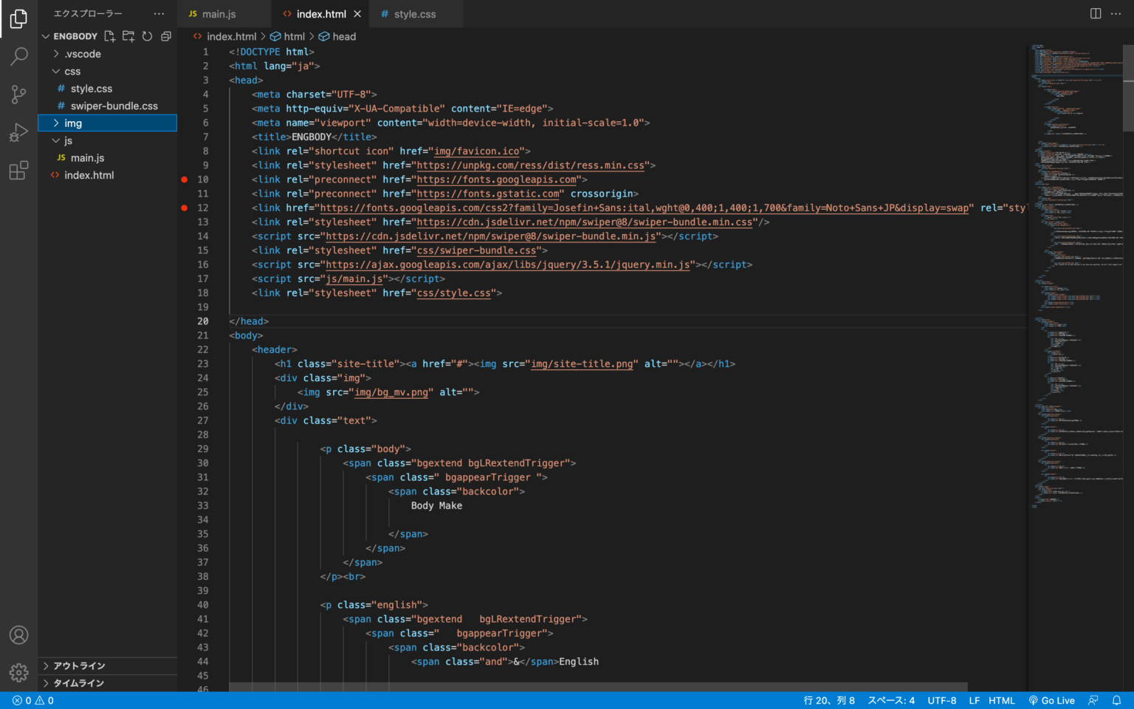
Task: Toggle the breakpoint on line 10
Action: point(184,179)
